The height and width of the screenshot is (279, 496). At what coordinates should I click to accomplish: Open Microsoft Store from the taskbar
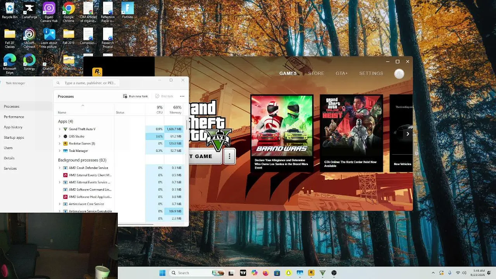click(x=277, y=273)
